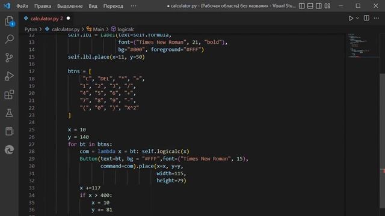Image resolution: width=385 pixels, height=216 pixels.
Task: Open the Run and Debug view icon
Action: click(10, 76)
